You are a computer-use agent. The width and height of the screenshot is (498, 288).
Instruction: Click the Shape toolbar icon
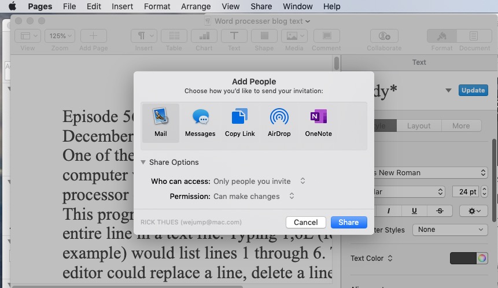coord(264,36)
